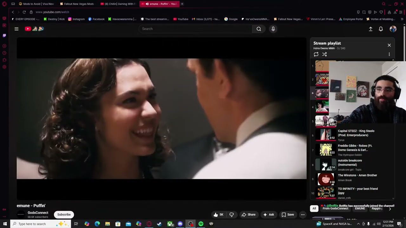Go back to the previous page

(x=13, y=12)
